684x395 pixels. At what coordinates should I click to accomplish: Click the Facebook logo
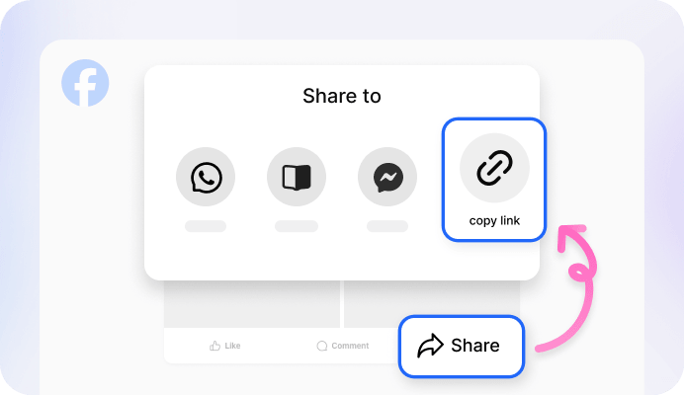point(85,83)
